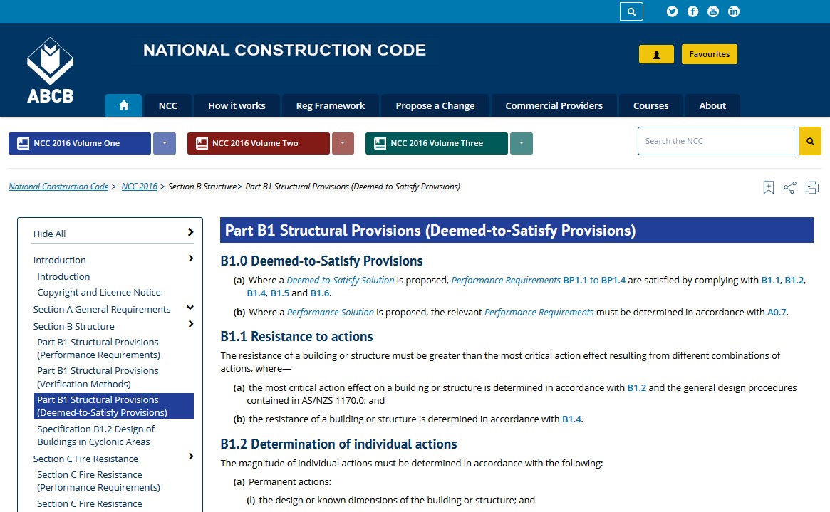The width and height of the screenshot is (830, 512).
Task: Expand the NCC 2016 Volume One dropdown arrow
Action: tap(165, 143)
